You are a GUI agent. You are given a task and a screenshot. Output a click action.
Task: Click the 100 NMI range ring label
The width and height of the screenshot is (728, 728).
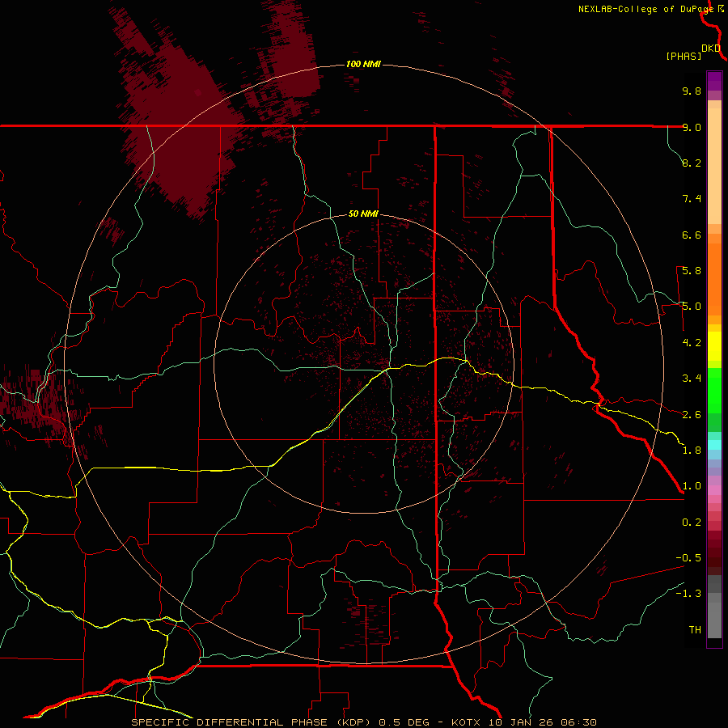pyautogui.click(x=363, y=64)
